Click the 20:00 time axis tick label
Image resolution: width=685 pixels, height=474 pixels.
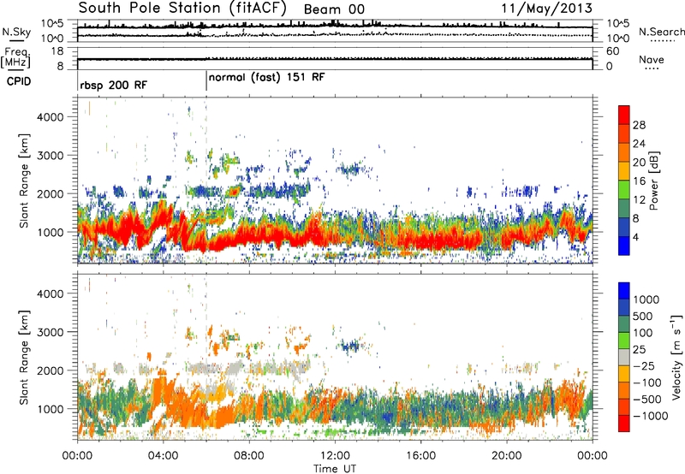point(506,456)
